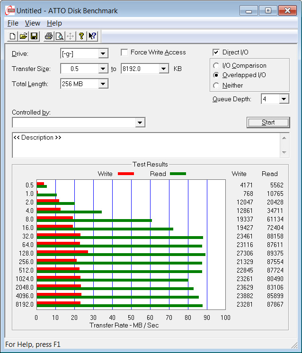Open the File menu
302x353 pixels.
click(13, 23)
